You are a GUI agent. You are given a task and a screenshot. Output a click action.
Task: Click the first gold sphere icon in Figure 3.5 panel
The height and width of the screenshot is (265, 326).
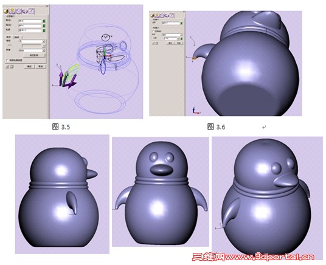6,11
